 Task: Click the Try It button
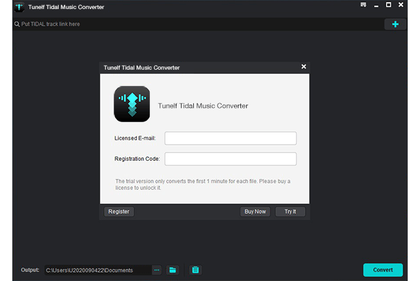(x=290, y=212)
